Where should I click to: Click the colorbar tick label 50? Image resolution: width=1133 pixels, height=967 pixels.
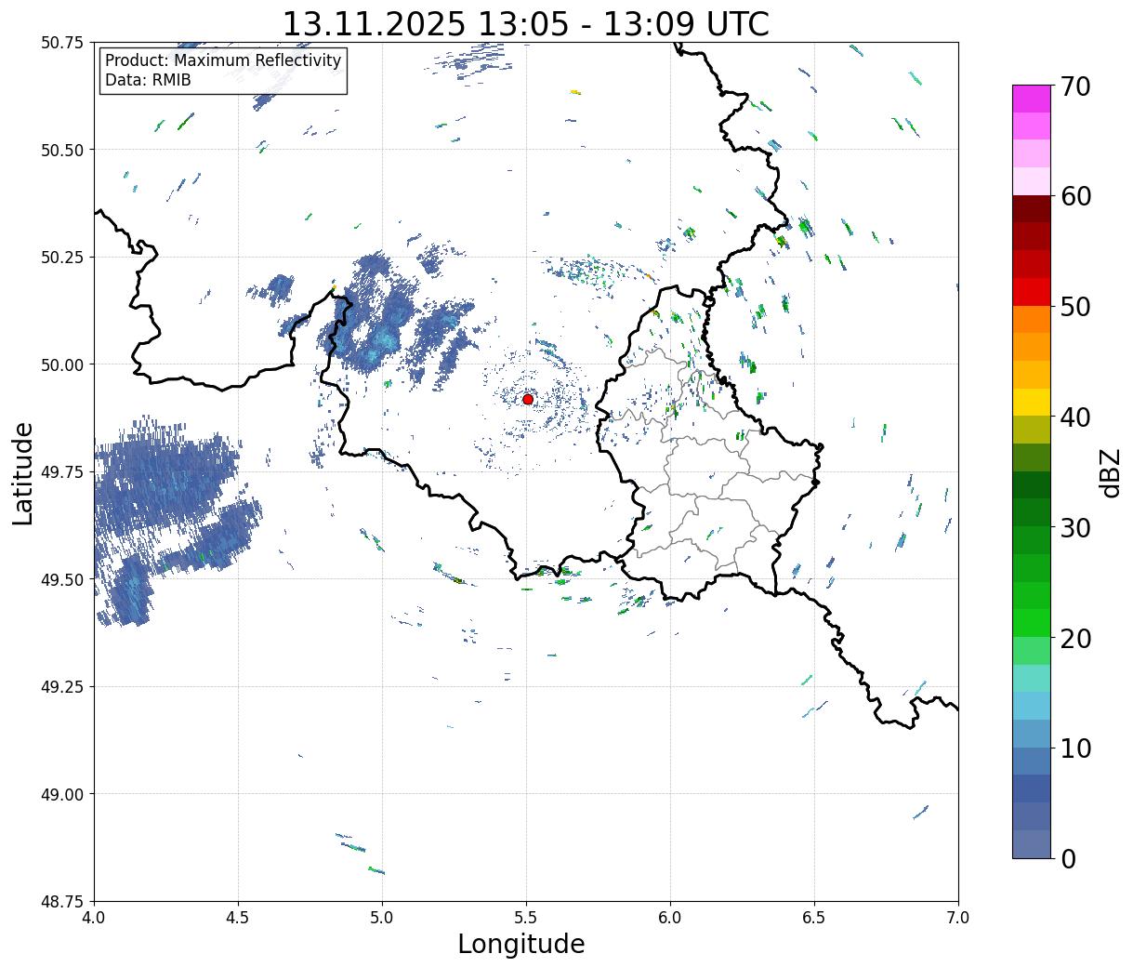click(1074, 307)
